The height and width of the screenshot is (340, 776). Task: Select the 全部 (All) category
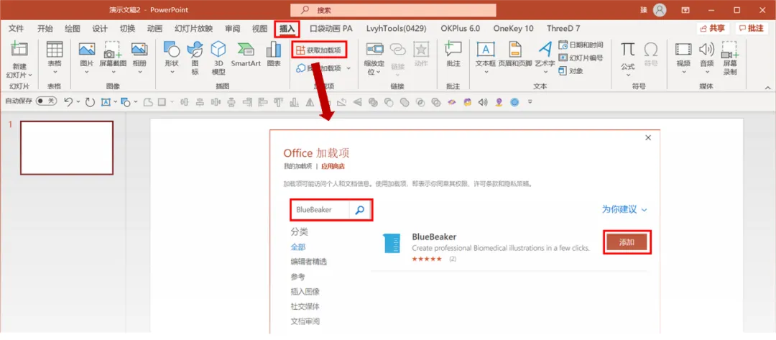(298, 247)
